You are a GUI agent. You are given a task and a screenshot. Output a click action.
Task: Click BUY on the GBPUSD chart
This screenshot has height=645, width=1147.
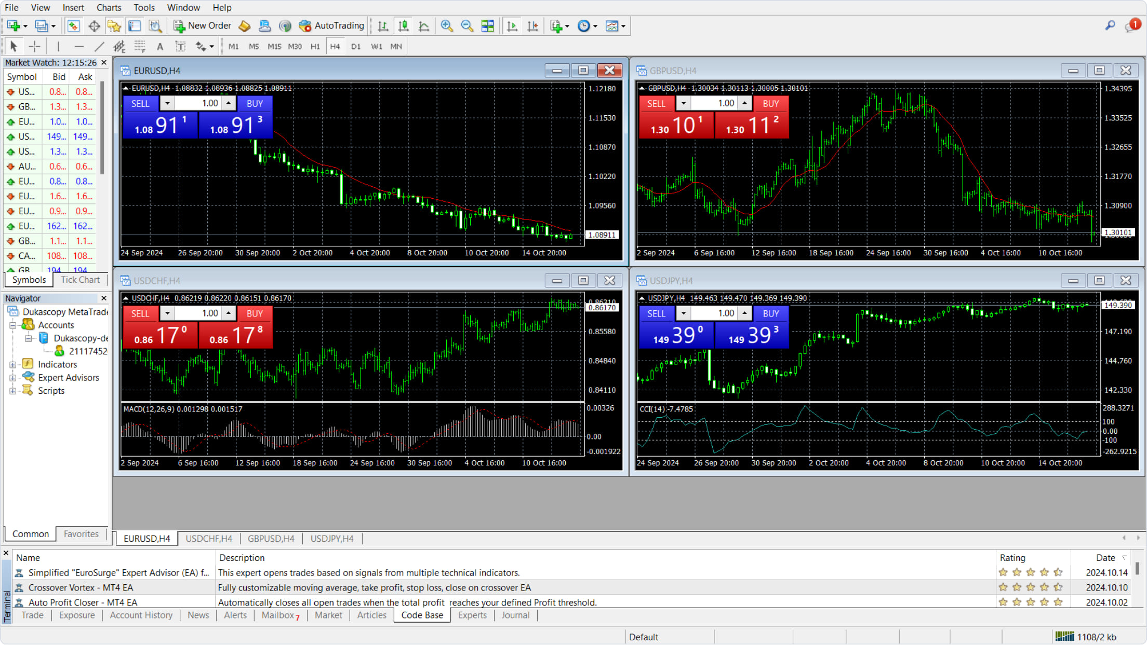click(771, 103)
